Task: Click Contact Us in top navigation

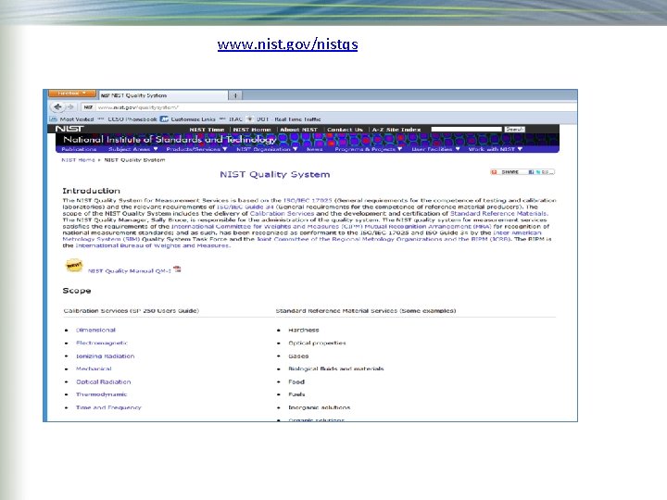Action: (345, 130)
